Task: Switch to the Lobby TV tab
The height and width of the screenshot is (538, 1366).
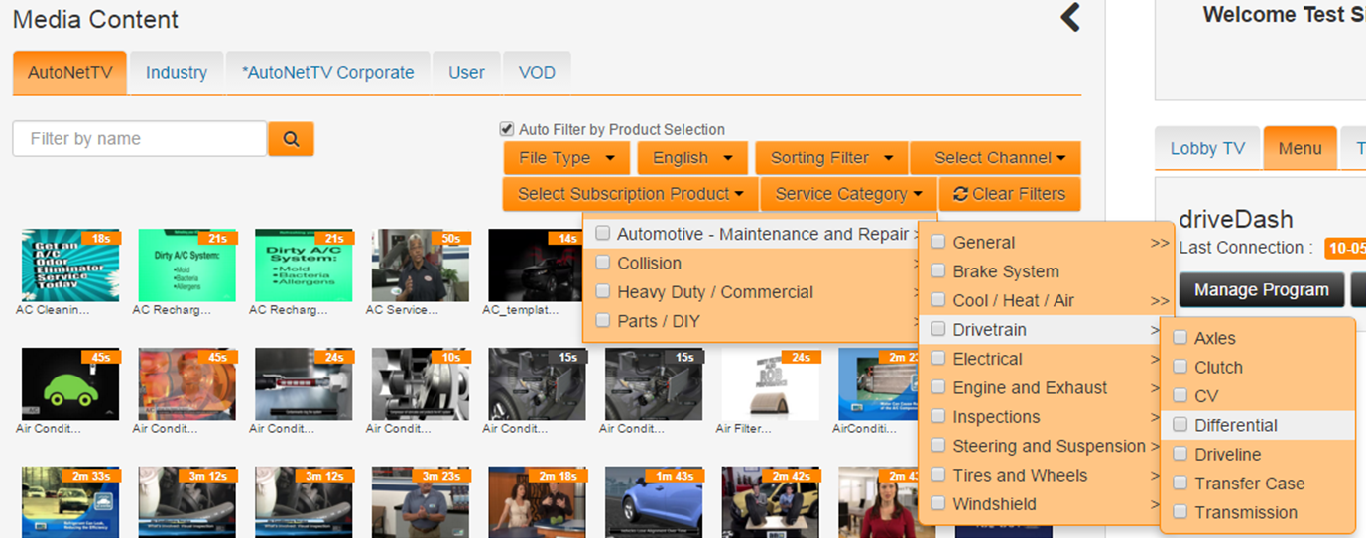Action: click(x=1207, y=148)
